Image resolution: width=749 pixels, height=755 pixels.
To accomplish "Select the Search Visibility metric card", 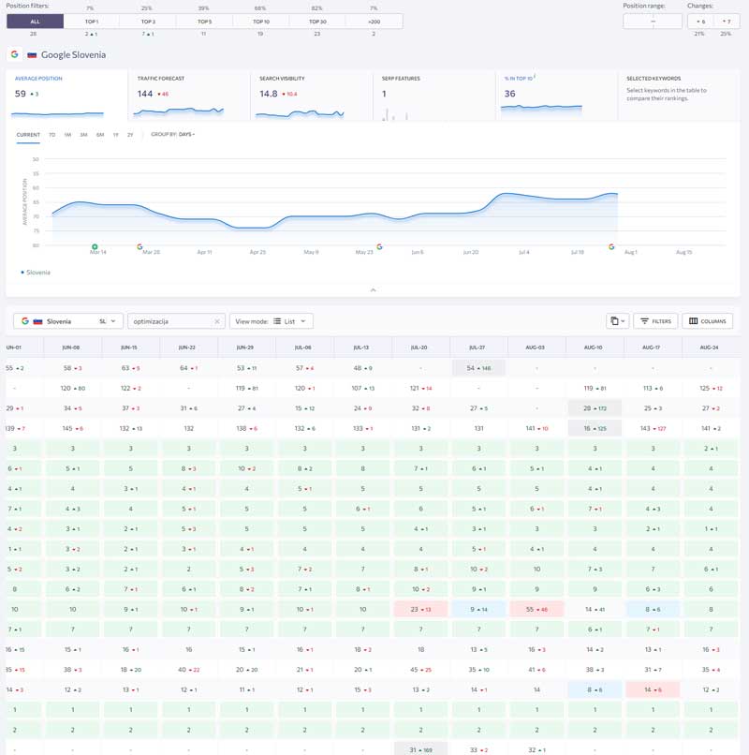I will click(312, 96).
